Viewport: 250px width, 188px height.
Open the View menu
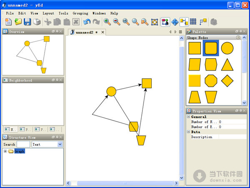click(x=34, y=13)
